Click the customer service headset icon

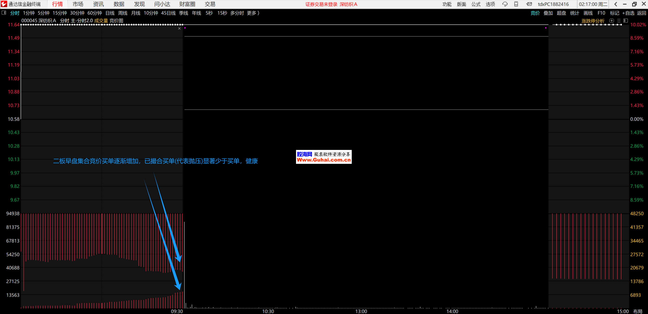tap(505, 4)
